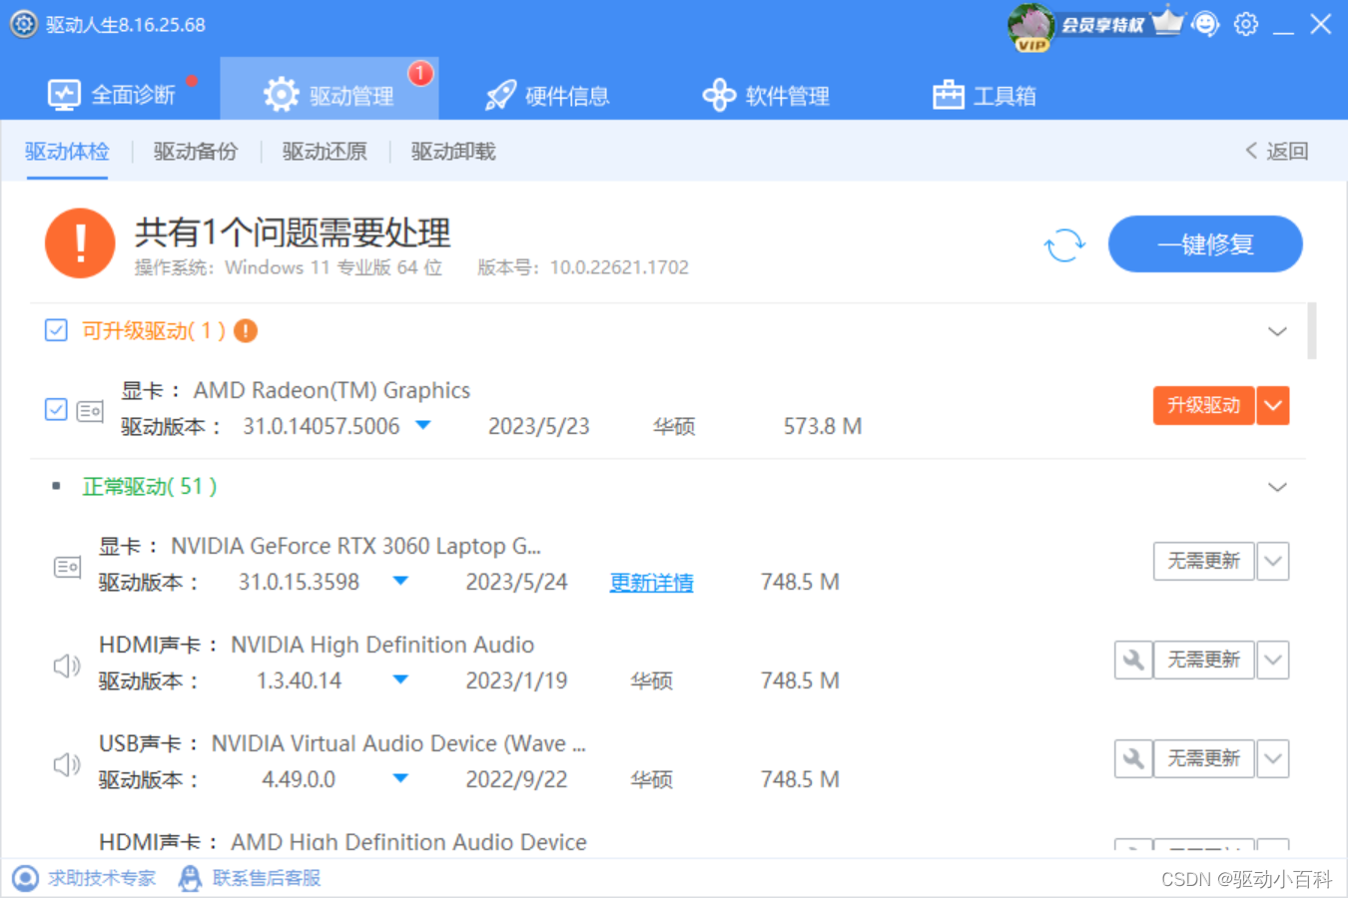This screenshot has height=898, width=1348.
Task: Open AMD driver version 31.0.14057.5006 dropdown
Action: coord(422,425)
